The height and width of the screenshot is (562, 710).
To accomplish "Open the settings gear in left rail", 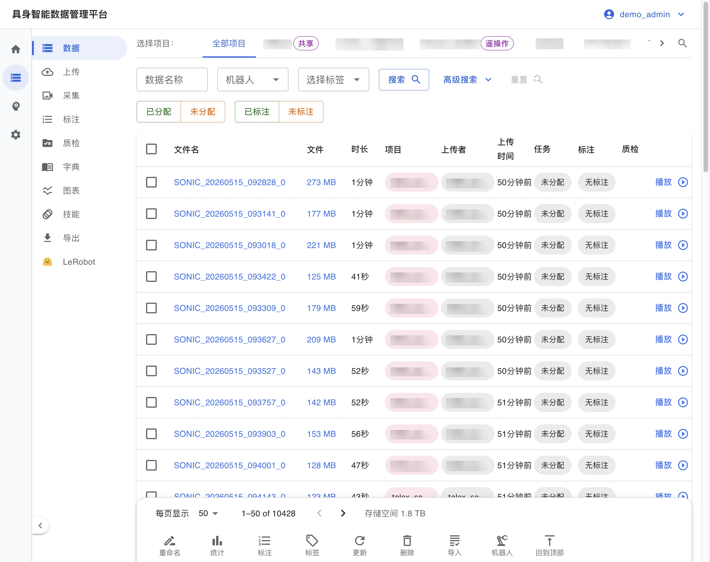I will [x=15, y=135].
